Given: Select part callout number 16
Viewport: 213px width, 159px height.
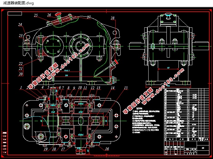Looking at the screenshot, I should [107, 149].
